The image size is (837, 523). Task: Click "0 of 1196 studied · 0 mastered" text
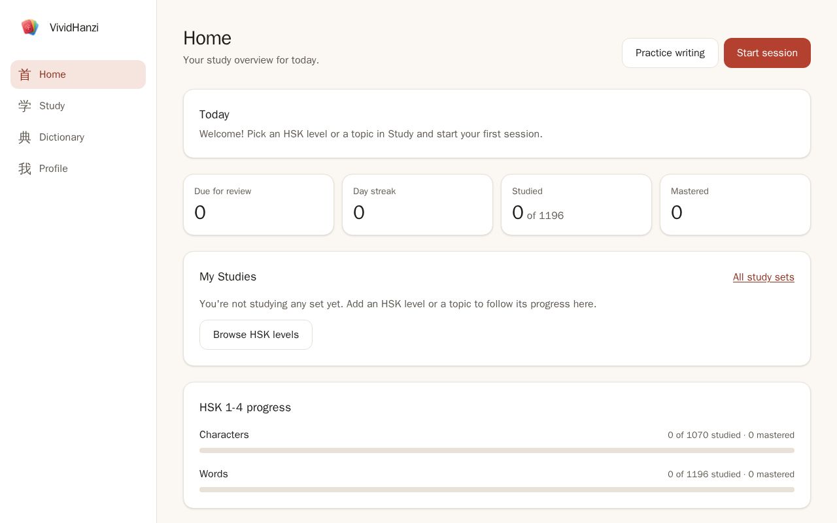click(731, 474)
